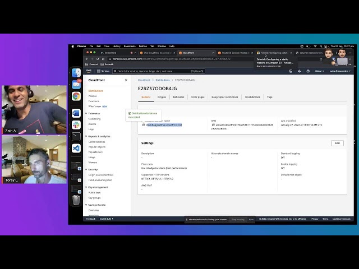Switch to the Tutorial: Configuring a static website tab
359x269 pixels.
pos(274,53)
